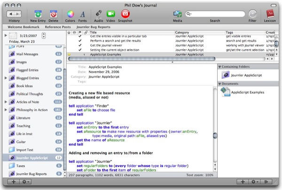Select the AppleScript Examples entry row
Viewport: 282px width, 190px height.
pos(171,54)
